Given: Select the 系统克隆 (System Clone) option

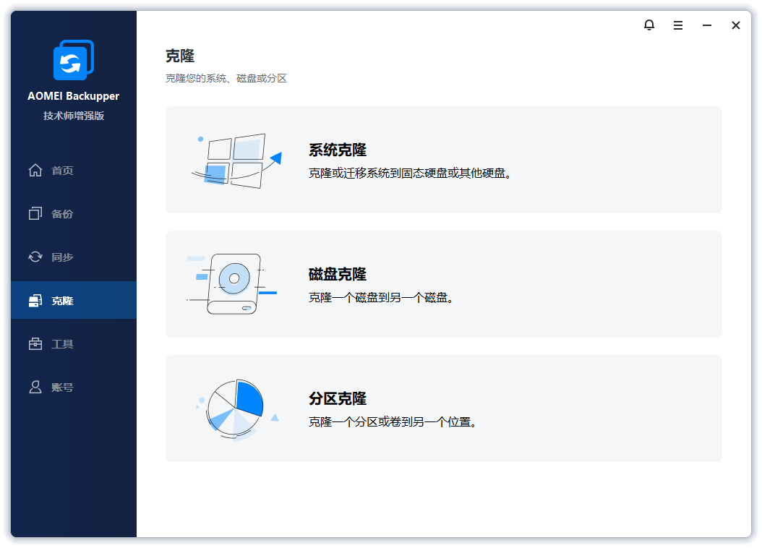Looking at the screenshot, I should (443, 159).
